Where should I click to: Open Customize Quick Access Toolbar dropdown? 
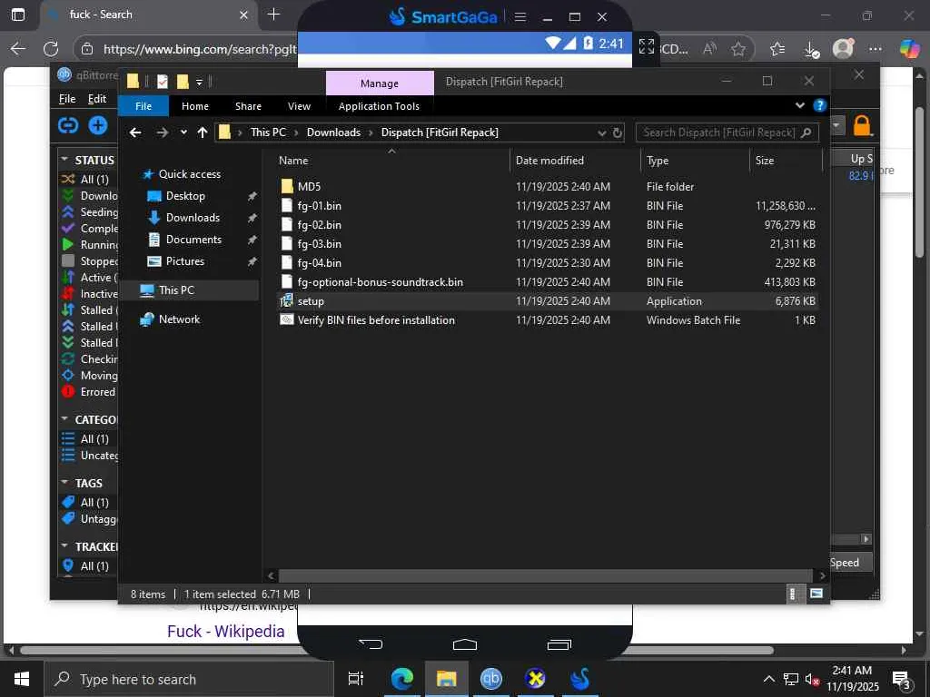(x=199, y=82)
